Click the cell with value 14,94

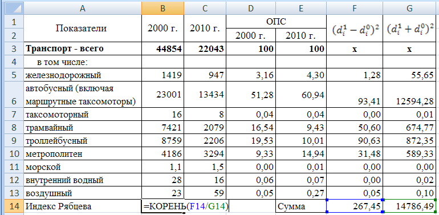[301, 154]
